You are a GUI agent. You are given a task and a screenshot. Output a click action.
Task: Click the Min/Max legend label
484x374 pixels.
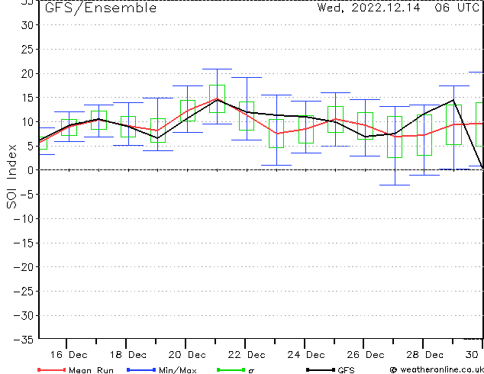pos(177,370)
